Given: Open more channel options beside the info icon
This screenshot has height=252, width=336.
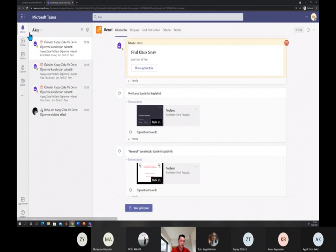Looking at the screenshot, I should tap(314, 30).
